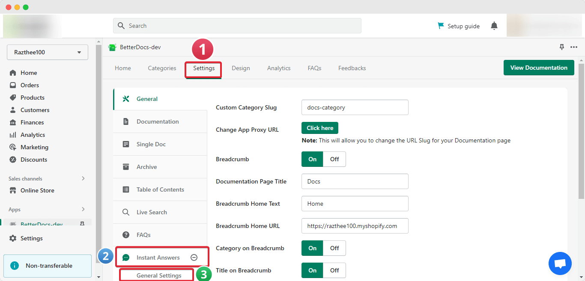Image resolution: width=585 pixels, height=281 pixels.
Task: Click the Documentation Page Title field
Action: pyautogui.click(x=355, y=181)
